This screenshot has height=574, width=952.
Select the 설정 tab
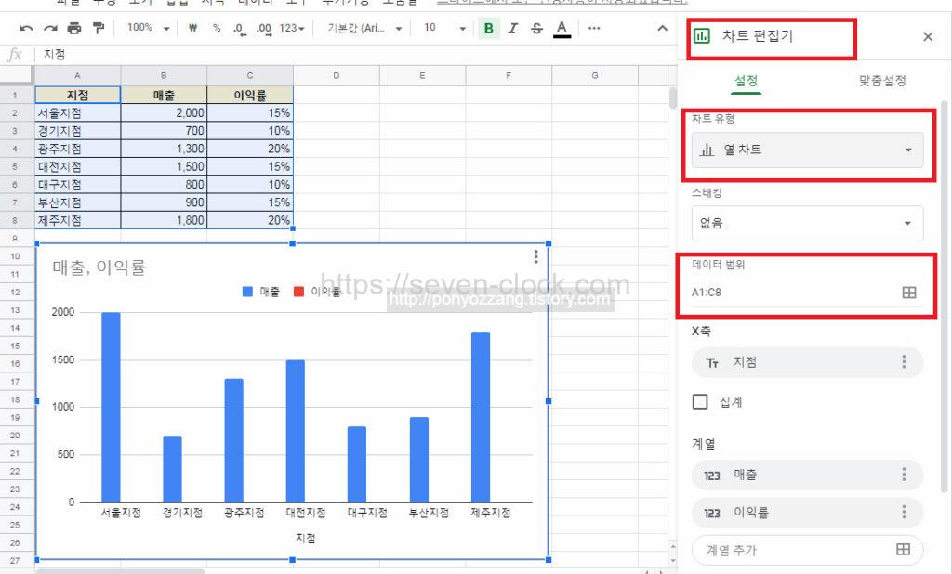pyautogui.click(x=746, y=81)
